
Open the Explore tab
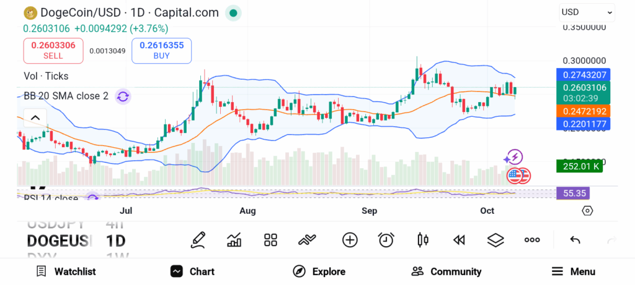click(319, 271)
